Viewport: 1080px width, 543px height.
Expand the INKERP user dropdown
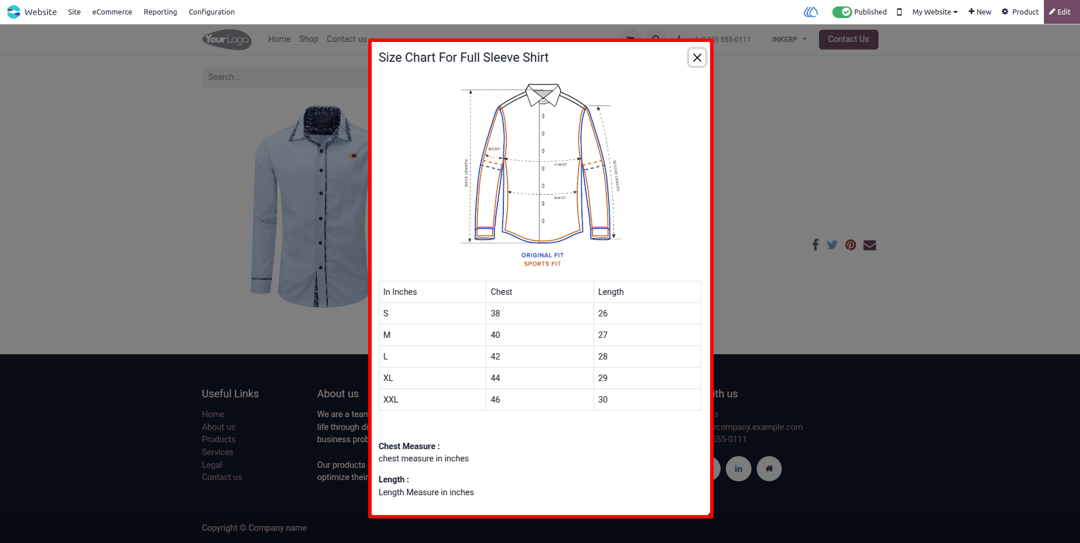pyautogui.click(x=789, y=40)
